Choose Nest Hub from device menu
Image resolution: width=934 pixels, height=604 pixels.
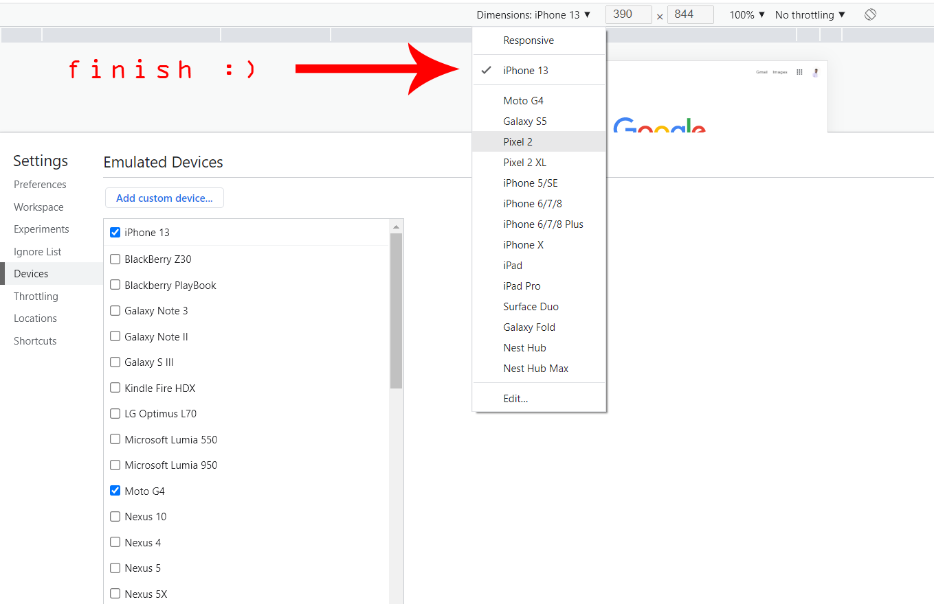[540, 348]
